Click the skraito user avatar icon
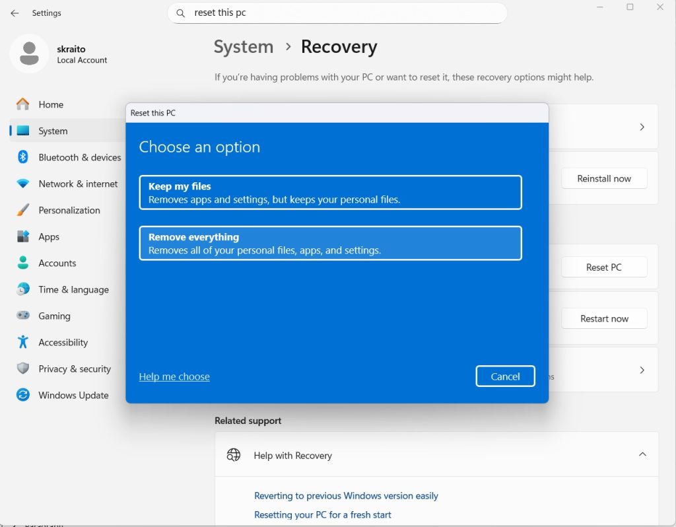676x527 pixels. click(x=29, y=53)
